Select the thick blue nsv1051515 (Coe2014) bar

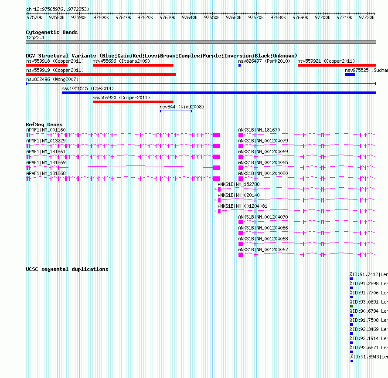(219, 93)
